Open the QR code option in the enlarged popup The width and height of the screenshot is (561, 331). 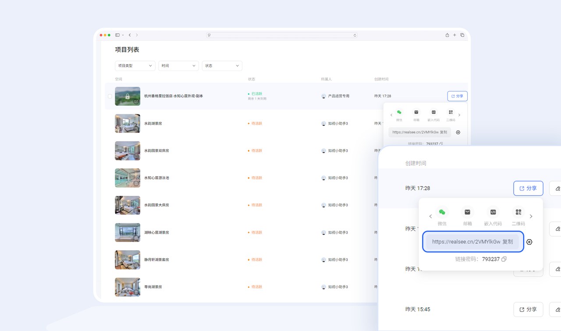[518, 212]
